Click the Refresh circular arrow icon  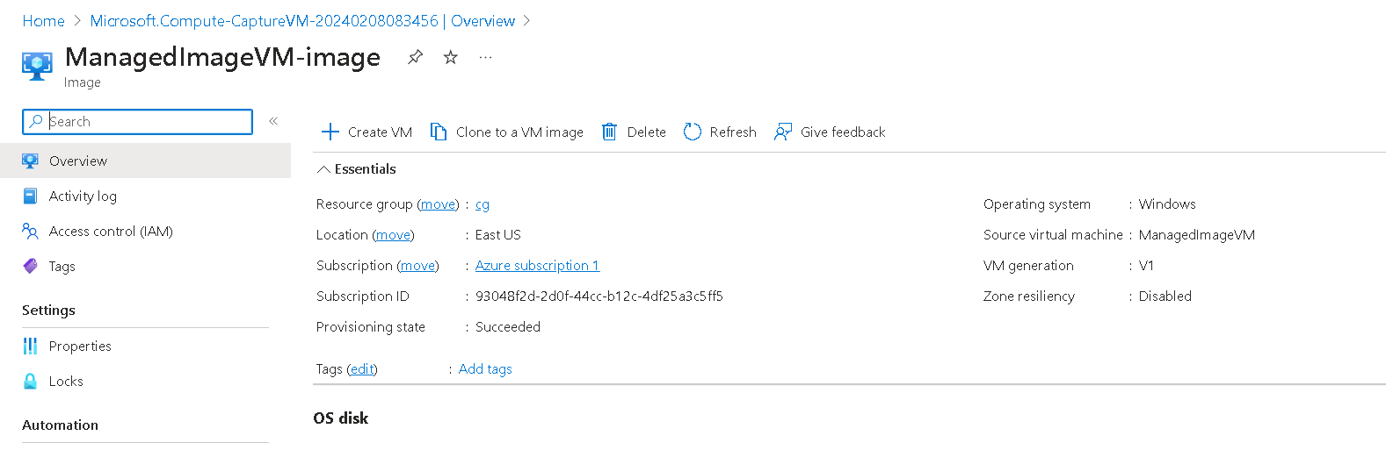(x=693, y=132)
